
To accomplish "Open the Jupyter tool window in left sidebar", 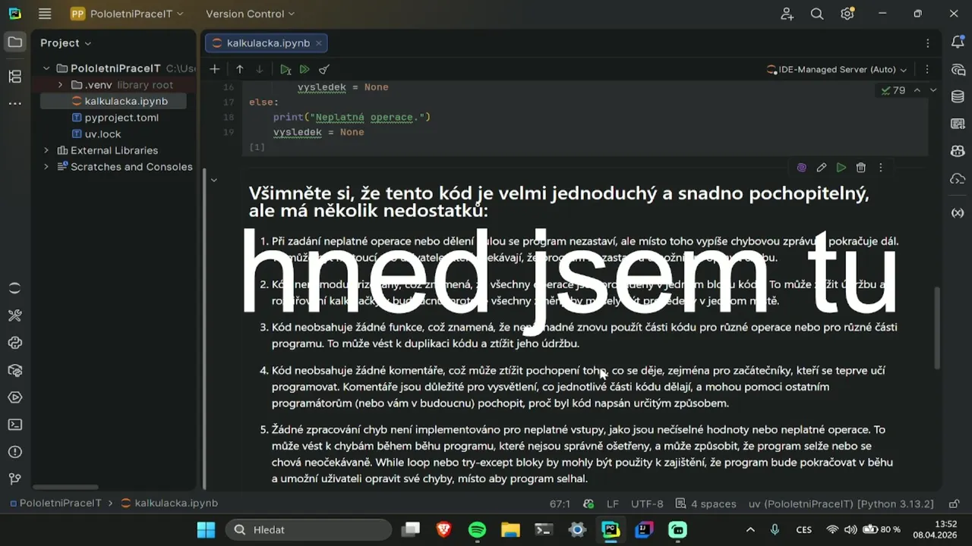I will tap(15, 287).
